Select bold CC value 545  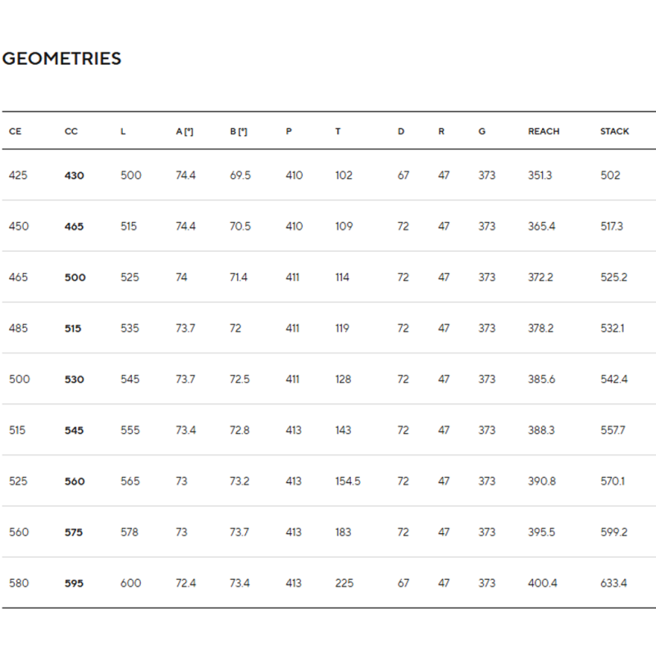tap(74, 430)
